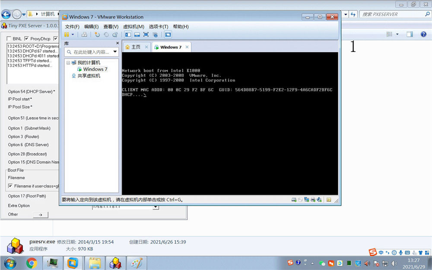Open the 编辑(E) menu in VMware
Screen dimensions: 432x270
(92, 26)
